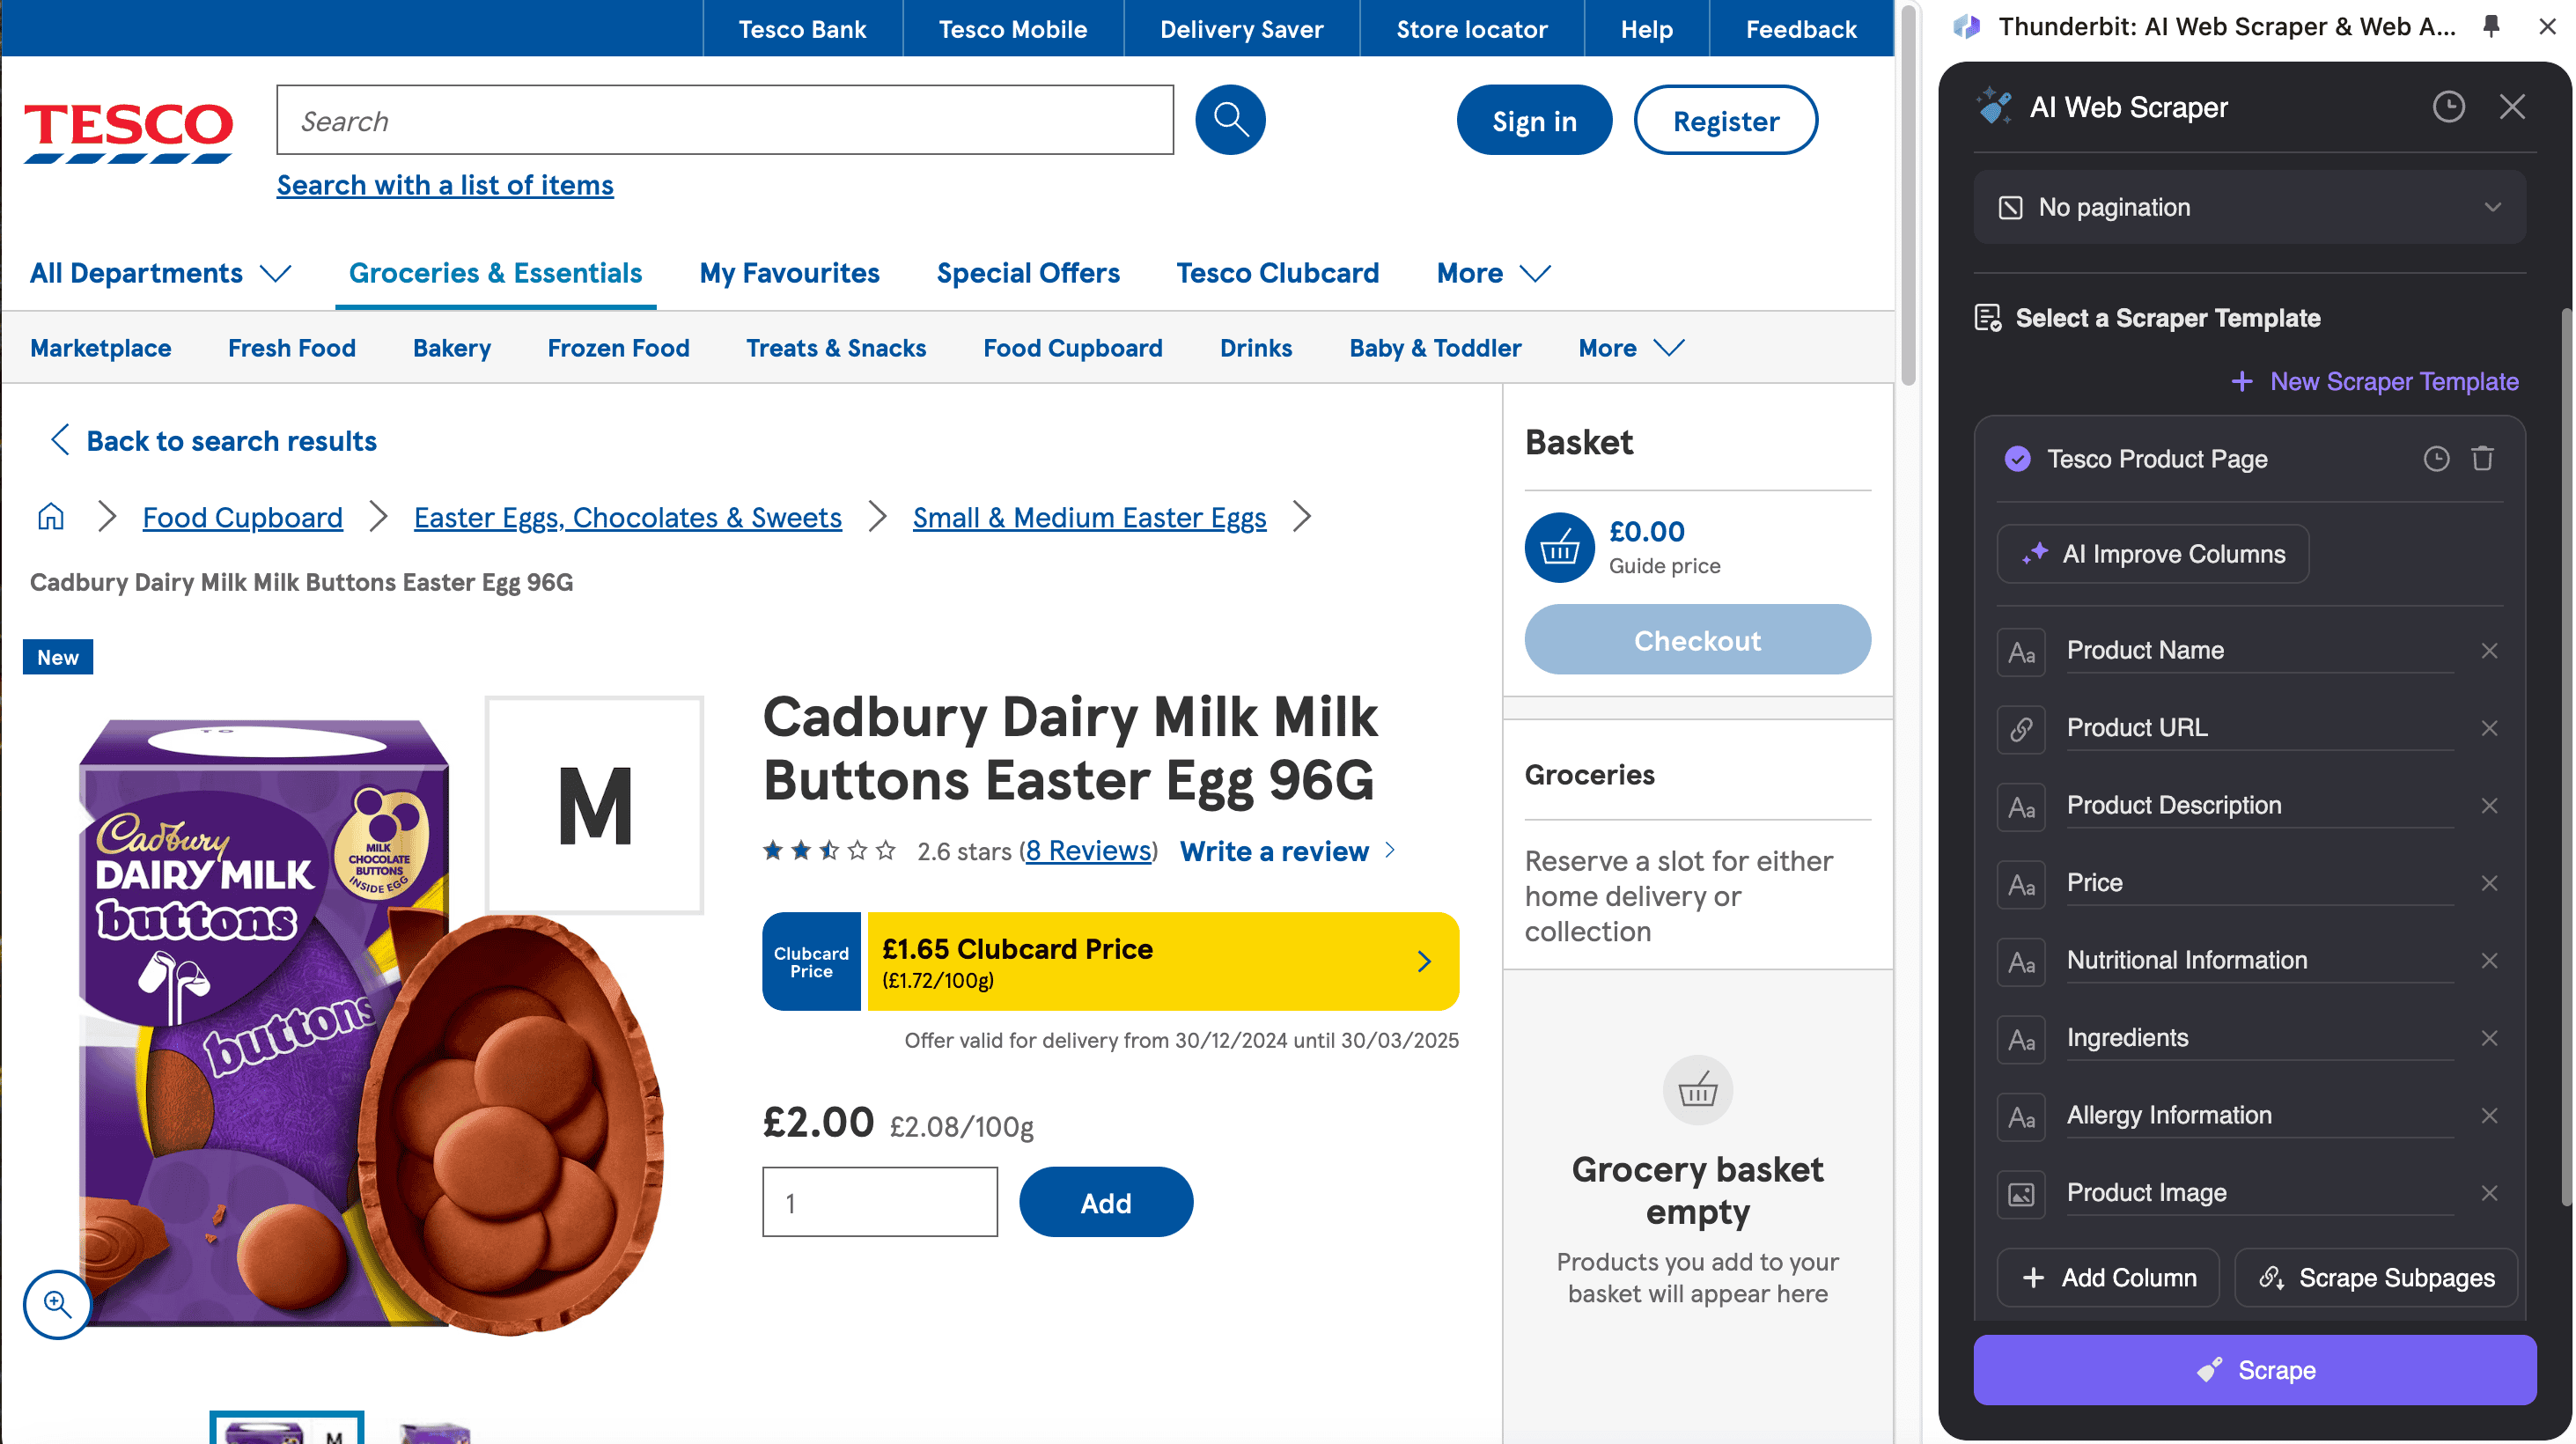Remove the Price column

[2489, 883]
